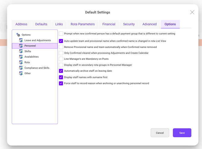Image resolution: width=202 pixels, height=149 pixels.
Task: Click the Personnel tree item icon
Action: click(21, 46)
